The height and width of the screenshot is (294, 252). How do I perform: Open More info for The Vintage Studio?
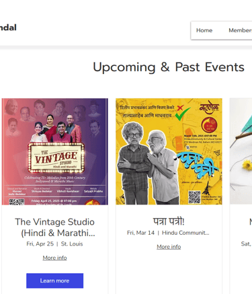pyautogui.click(x=54, y=258)
